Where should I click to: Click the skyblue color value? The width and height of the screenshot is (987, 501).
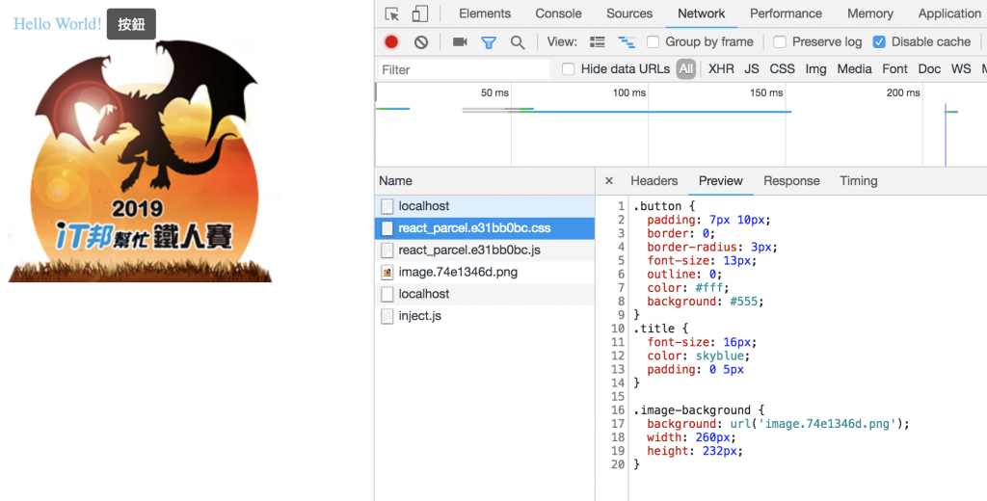(720, 356)
